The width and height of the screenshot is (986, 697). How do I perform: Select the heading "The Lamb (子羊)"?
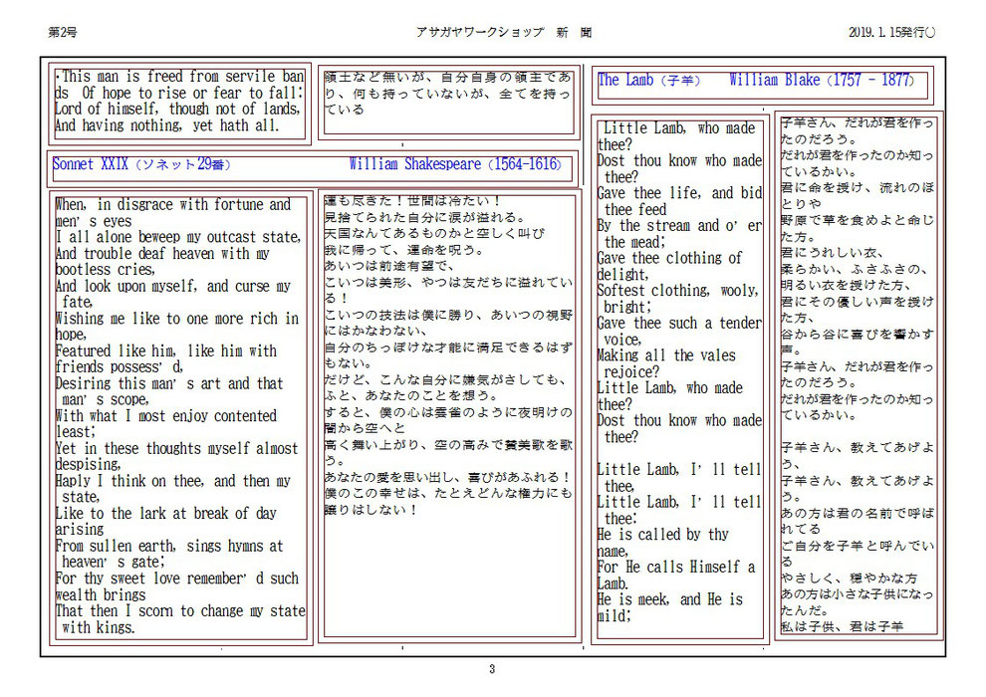(649, 81)
